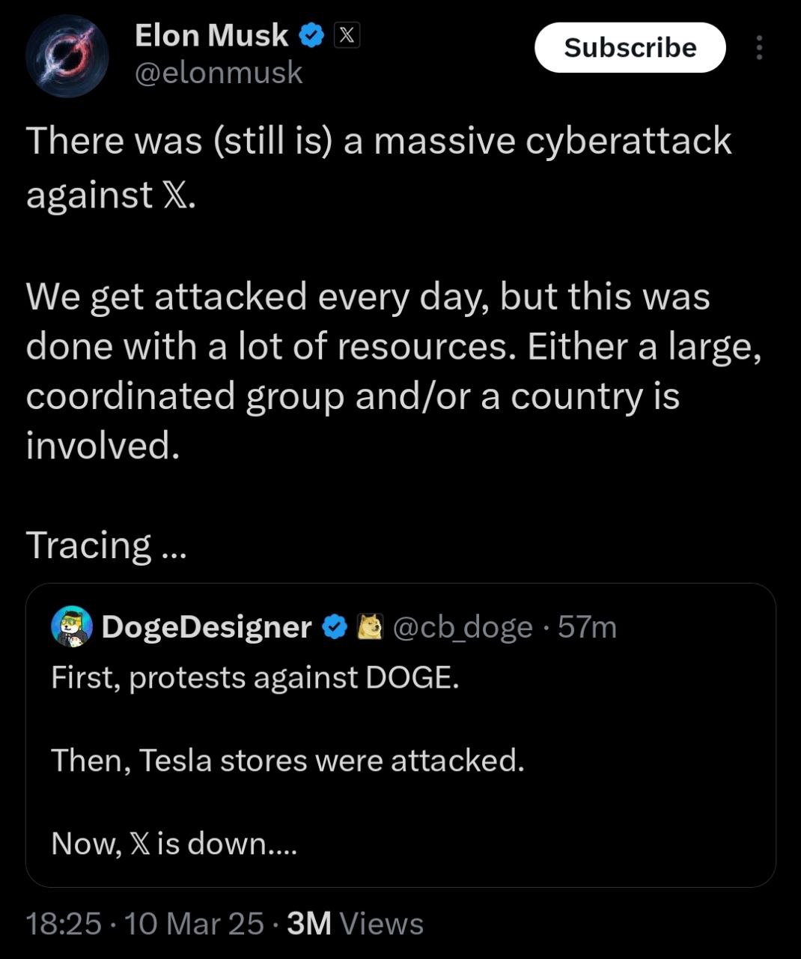Click 'Now, X is down....' quoted text
The height and width of the screenshot is (959, 801).
174,844
